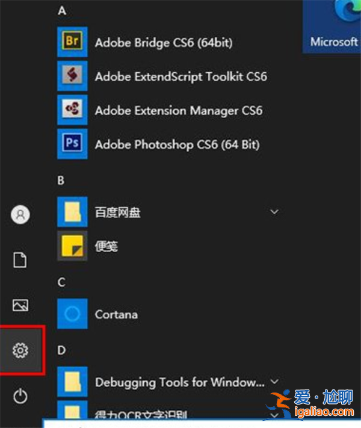Viewport: 361px width, 428px height.
Task: Open the Cortana list entry
Action: (x=116, y=315)
